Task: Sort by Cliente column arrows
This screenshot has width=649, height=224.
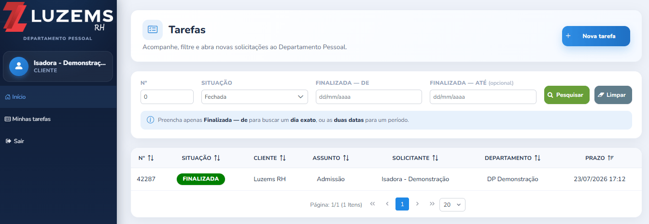Action: click(x=282, y=158)
